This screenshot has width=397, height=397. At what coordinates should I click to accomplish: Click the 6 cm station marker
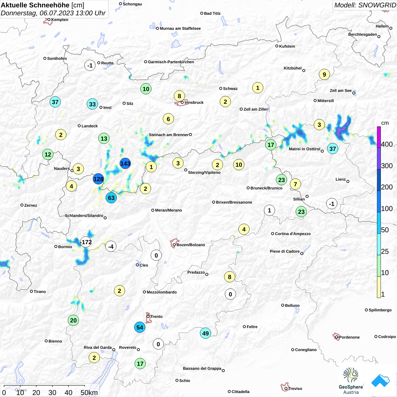click(168, 119)
